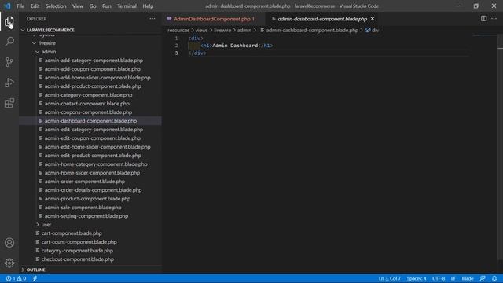This screenshot has height=283, width=503.
Task: Click the div symbol in breadcrumb
Action: point(372,30)
